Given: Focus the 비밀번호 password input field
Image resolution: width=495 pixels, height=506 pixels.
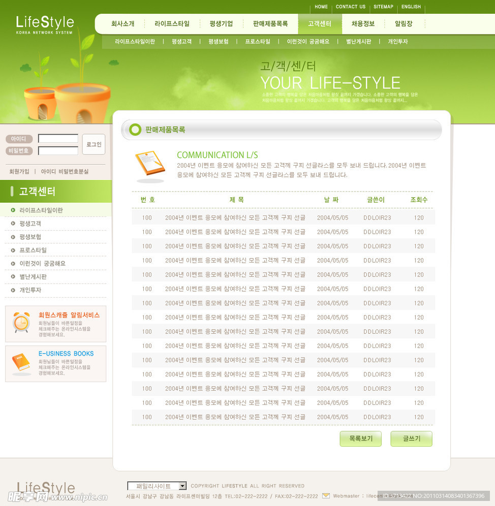Looking at the screenshot, I should coord(58,151).
